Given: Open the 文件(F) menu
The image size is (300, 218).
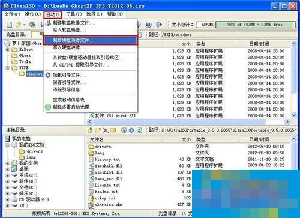Looking at the screenshot, I should (13, 14).
